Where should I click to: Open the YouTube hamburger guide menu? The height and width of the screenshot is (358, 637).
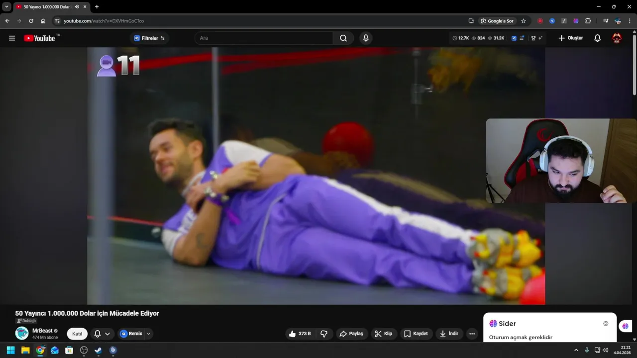coord(12,38)
